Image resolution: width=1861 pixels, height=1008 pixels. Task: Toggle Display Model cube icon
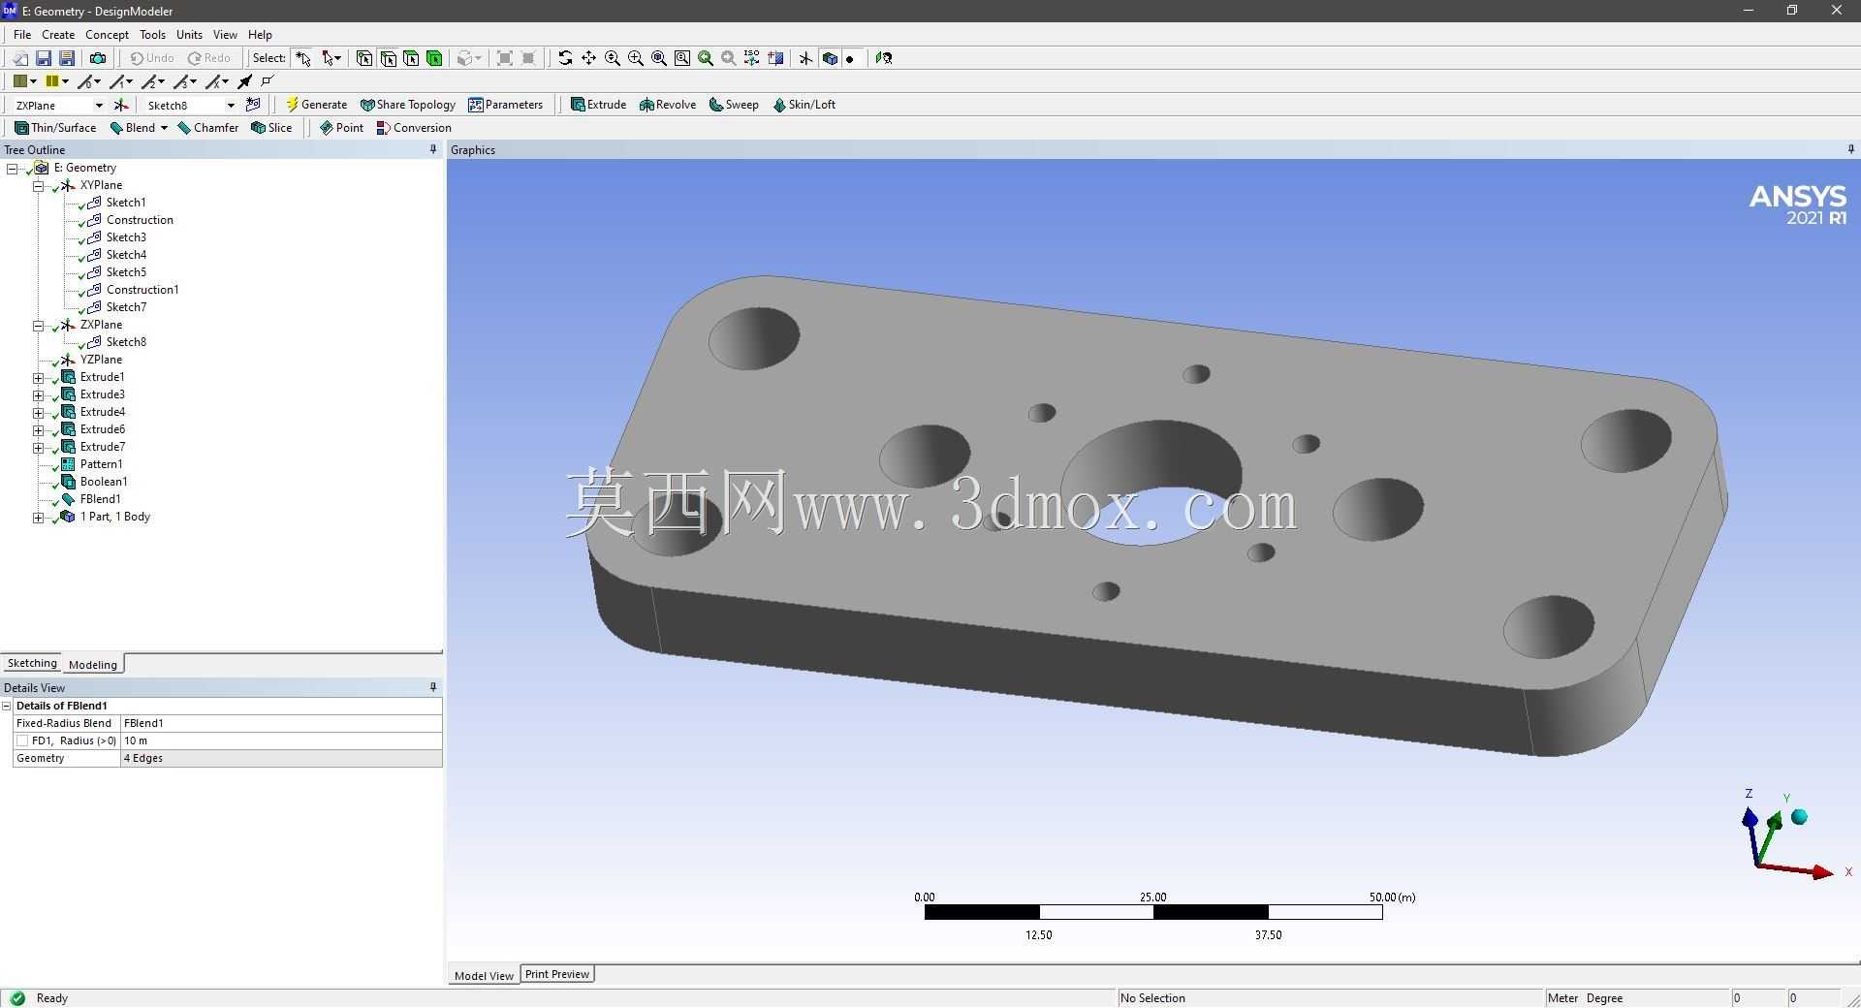(830, 58)
